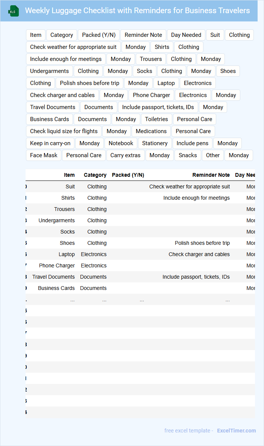The width and height of the screenshot is (264, 446).
Task: Click the 'Packed (Y/N)' table column header
Action: point(128,175)
